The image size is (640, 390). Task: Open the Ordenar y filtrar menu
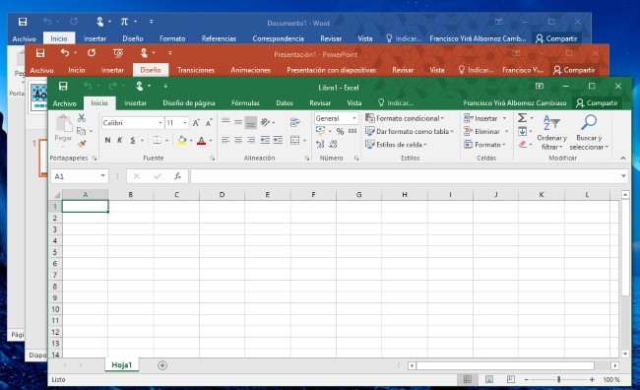tap(551, 133)
